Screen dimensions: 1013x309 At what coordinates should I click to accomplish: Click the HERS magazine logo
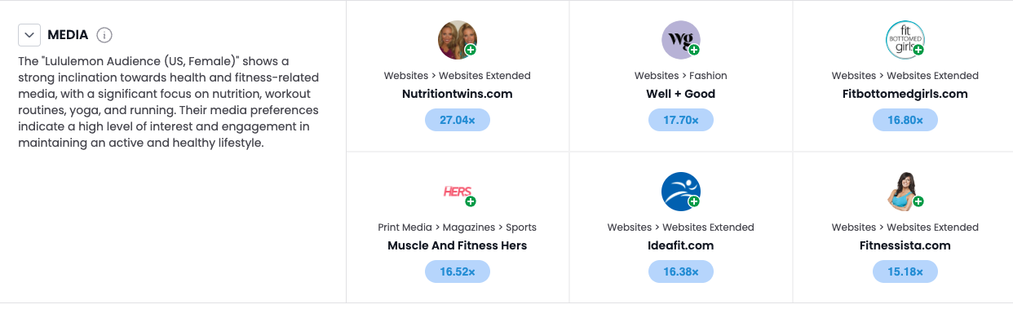click(458, 192)
